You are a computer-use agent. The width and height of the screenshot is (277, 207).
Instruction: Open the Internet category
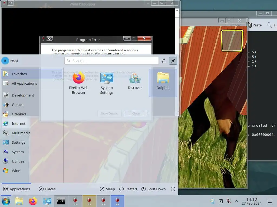click(x=32, y=123)
